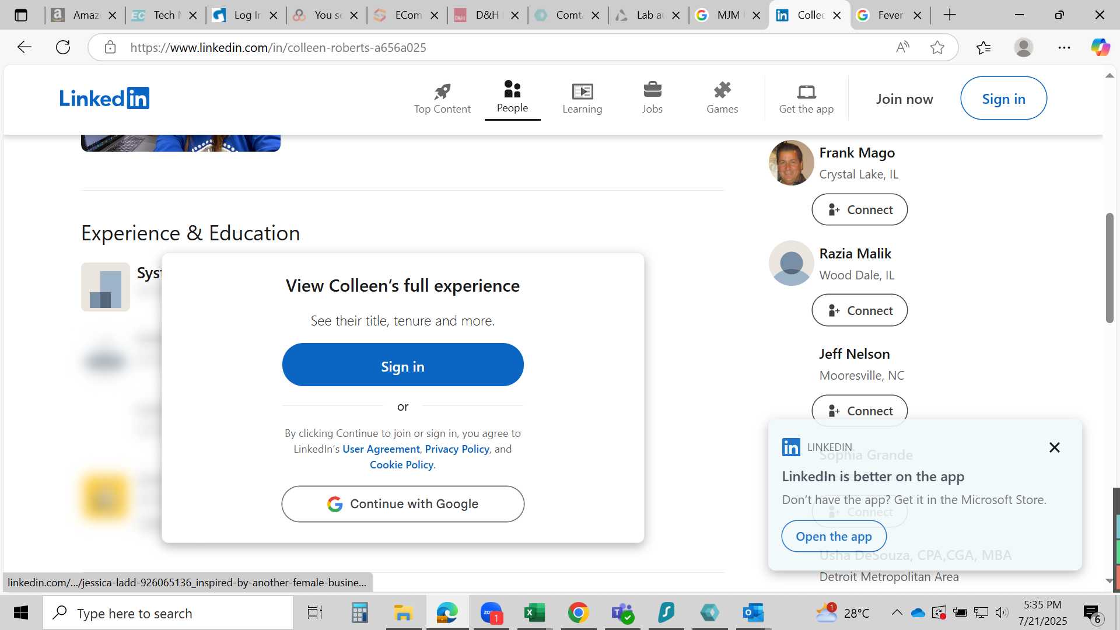Click Join now
The height and width of the screenshot is (630, 1120).
pos(904,99)
